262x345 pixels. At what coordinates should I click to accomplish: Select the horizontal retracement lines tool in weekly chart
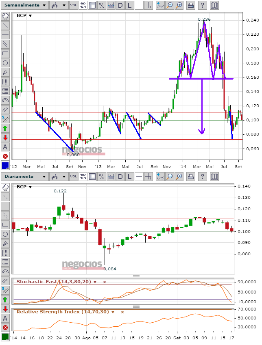pyautogui.click(x=5, y=91)
